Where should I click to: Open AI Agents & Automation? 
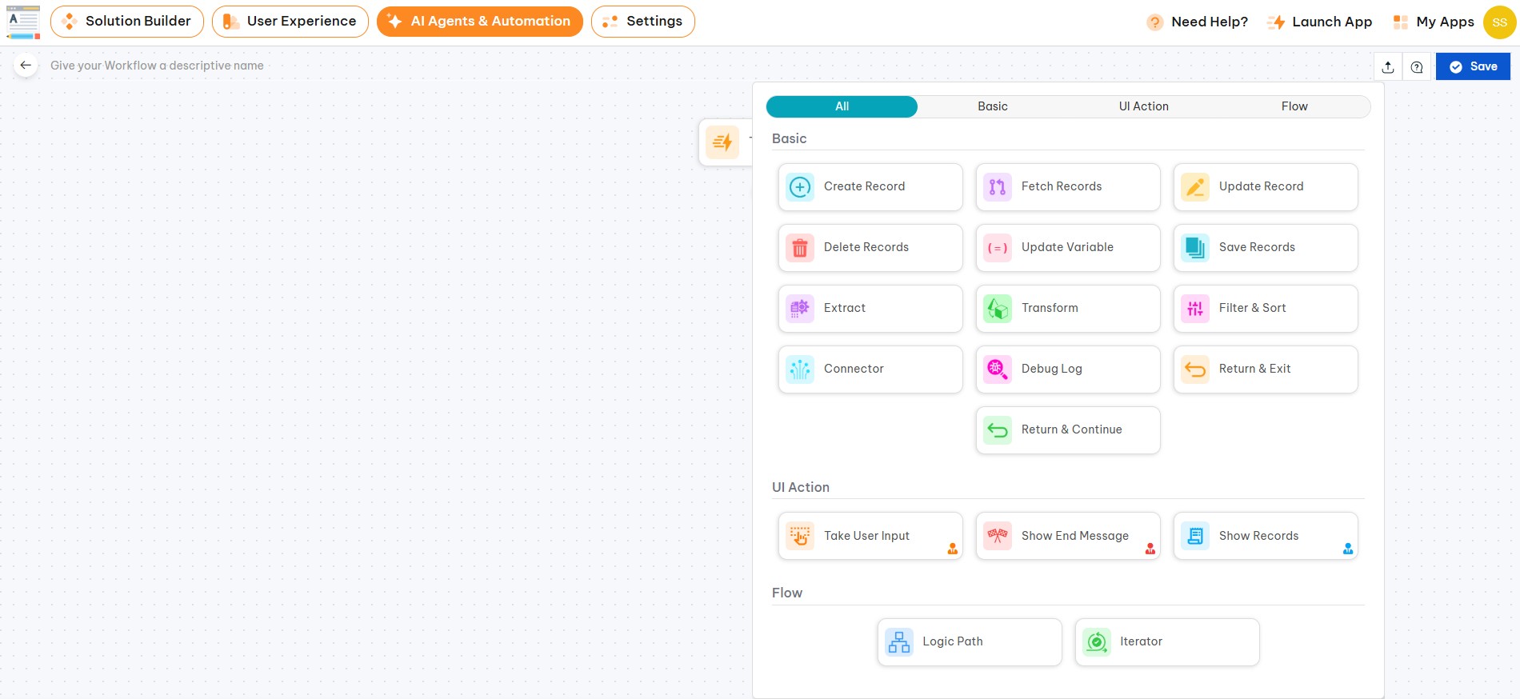(480, 22)
